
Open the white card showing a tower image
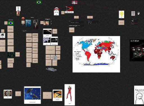pos(18,9)
